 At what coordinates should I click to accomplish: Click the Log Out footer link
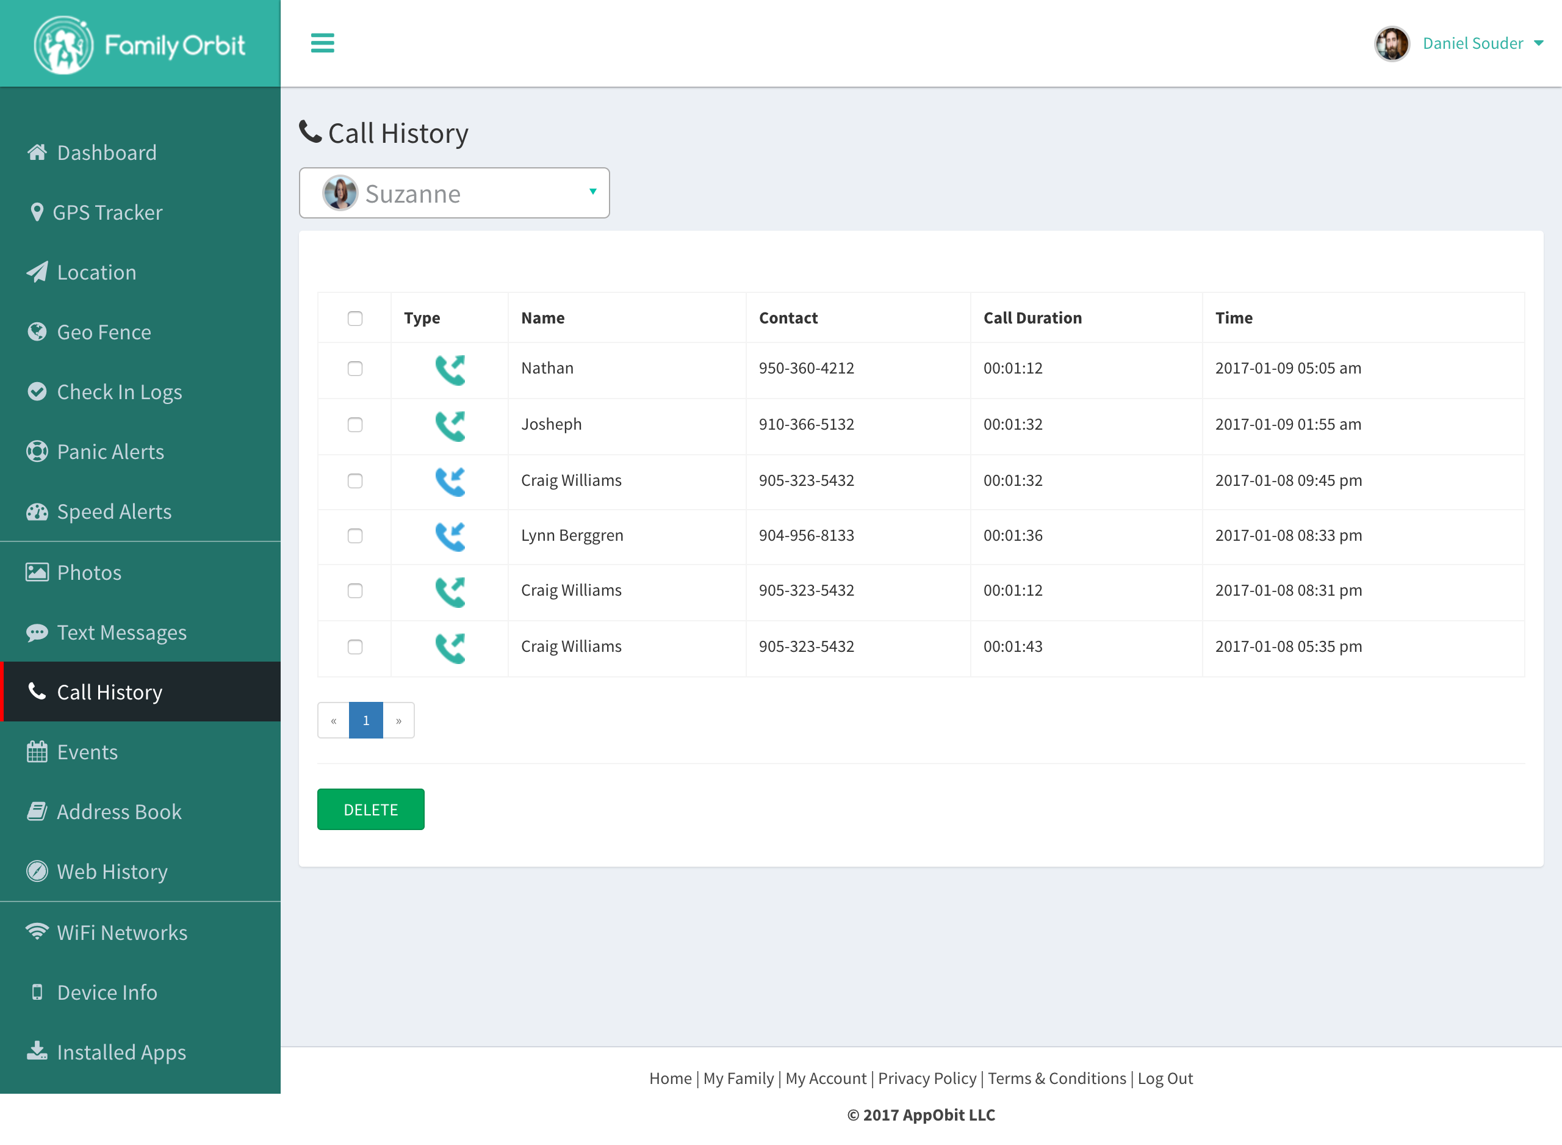coord(1165,1078)
